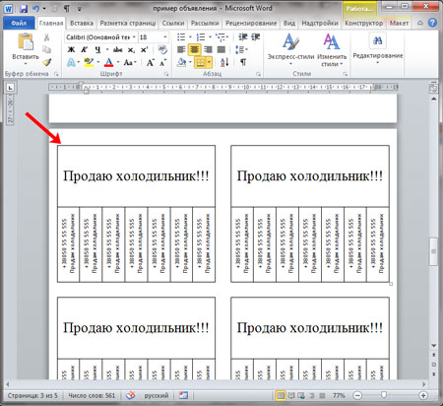Expand the Абзац paragraph dialog launcher
This screenshot has height=406, width=443.
click(x=258, y=74)
